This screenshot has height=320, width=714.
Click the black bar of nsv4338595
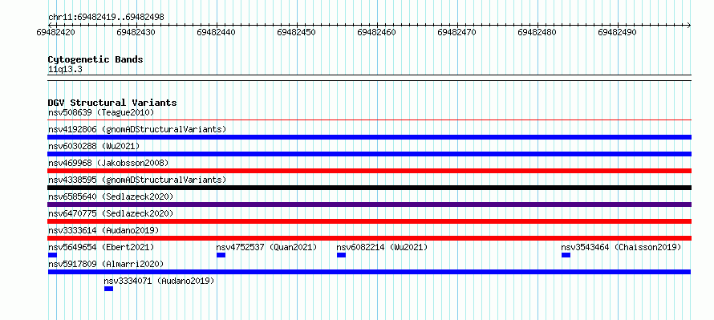369,188
